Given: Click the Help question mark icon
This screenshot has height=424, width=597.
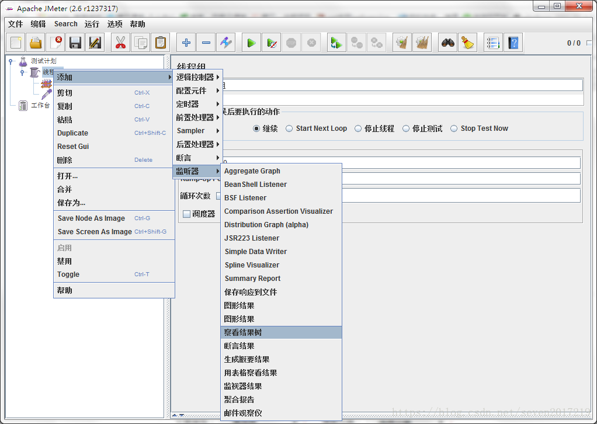Looking at the screenshot, I should [513, 43].
